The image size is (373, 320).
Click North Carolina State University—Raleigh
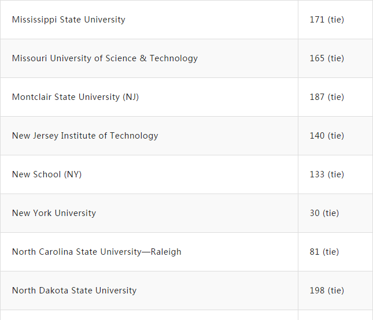97,252
